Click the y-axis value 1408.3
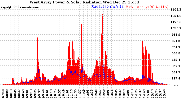 click(x=176, y=10)
